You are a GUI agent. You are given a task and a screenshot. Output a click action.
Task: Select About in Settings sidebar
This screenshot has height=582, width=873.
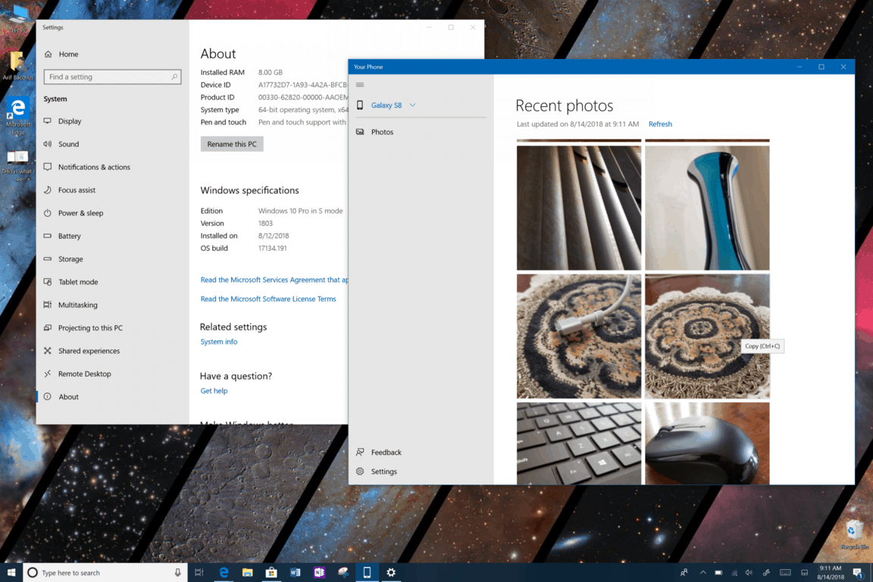(x=68, y=396)
